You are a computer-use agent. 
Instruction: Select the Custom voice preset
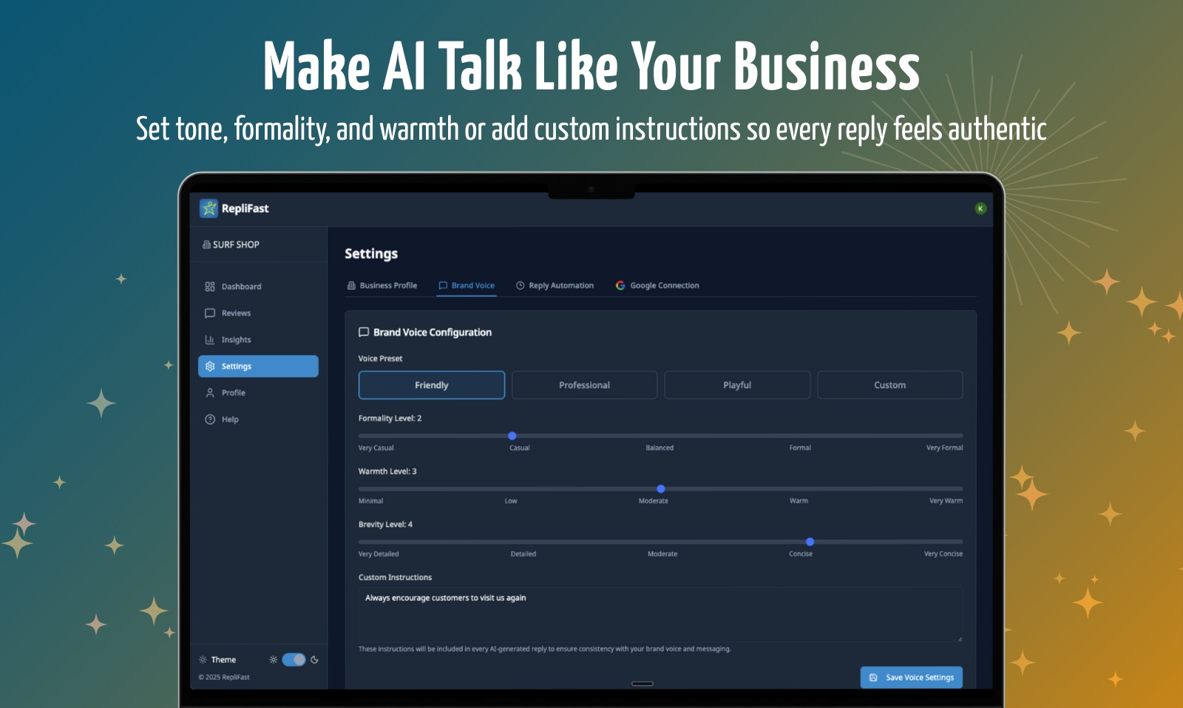890,385
